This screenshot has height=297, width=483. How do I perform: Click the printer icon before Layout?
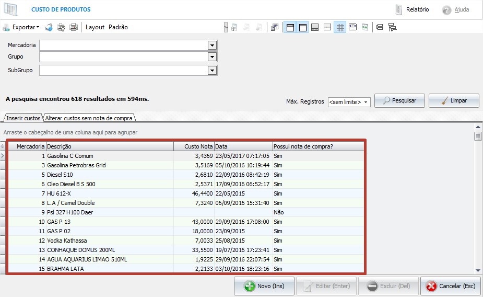73,27
